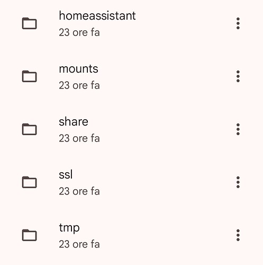
Task: Click the '23 ore fa' timestamp under ssl
Action: coord(79,191)
